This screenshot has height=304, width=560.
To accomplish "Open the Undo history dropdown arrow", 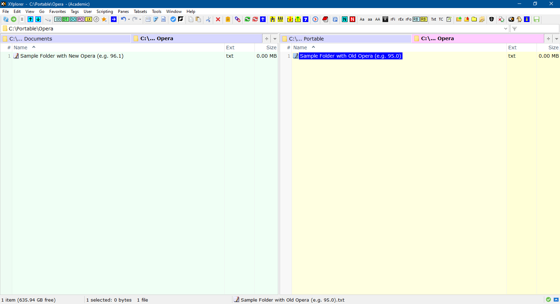I will click(129, 19).
